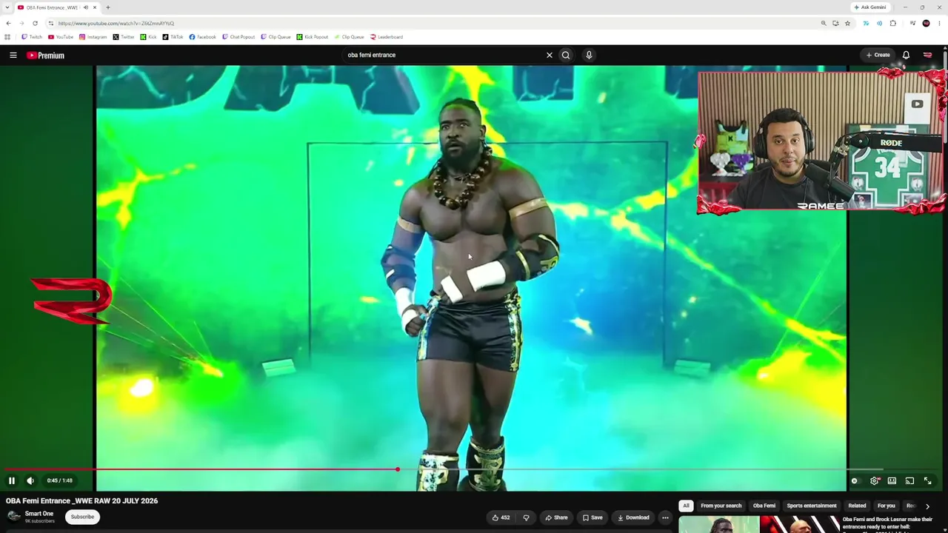Open the YouTube guide hamburger menu
Viewport: 948px width, 533px height.
click(x=13, y=55)
